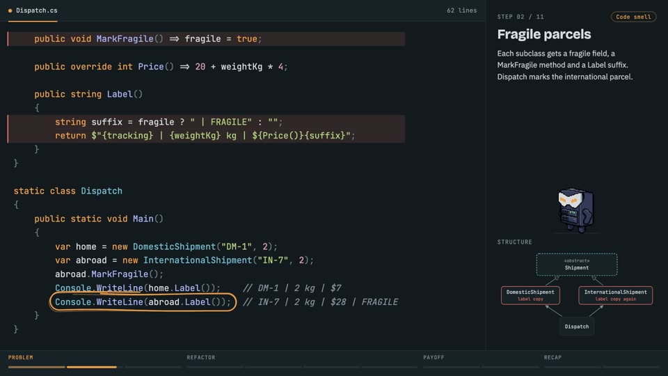This screenshot has height=376, width=668.
Task: Open the Dispatch.cs file tab
Action: (x=33, y=10)
